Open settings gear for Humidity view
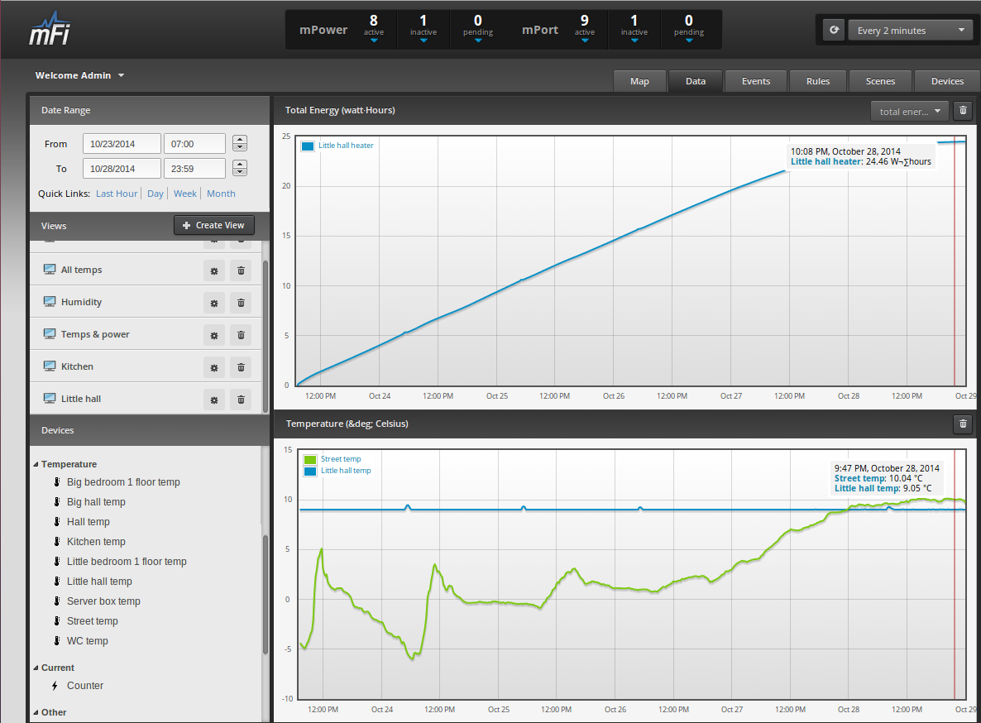 click(214, 304)
